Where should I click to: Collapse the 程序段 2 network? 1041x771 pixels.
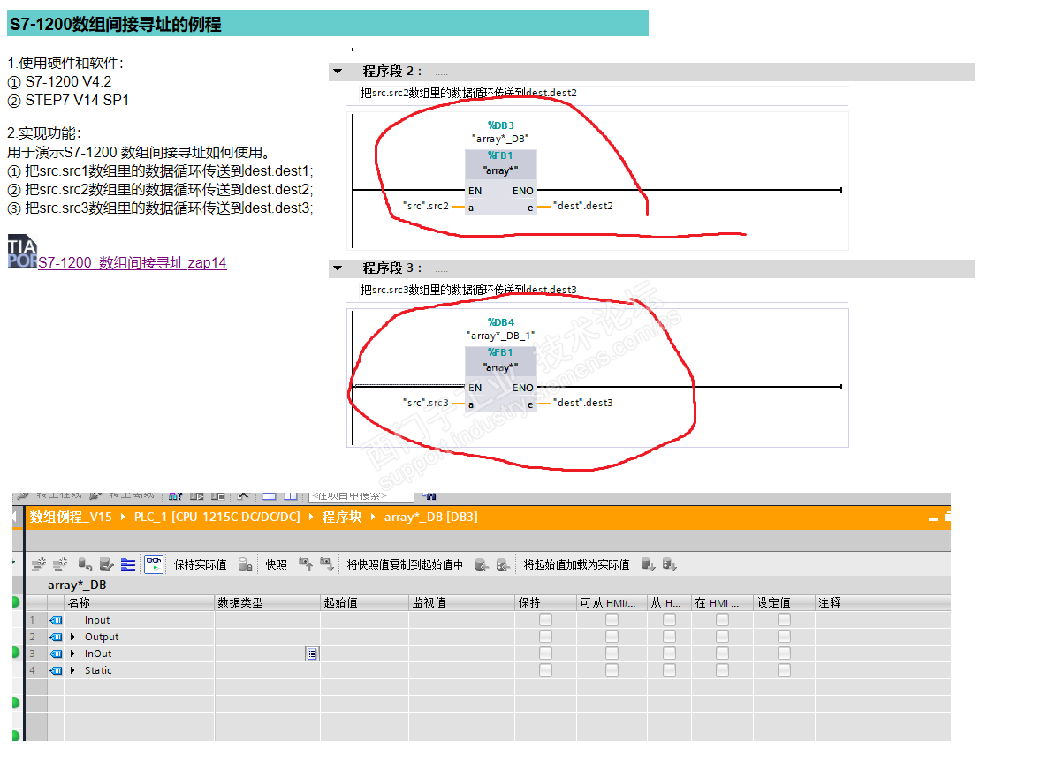338,71
